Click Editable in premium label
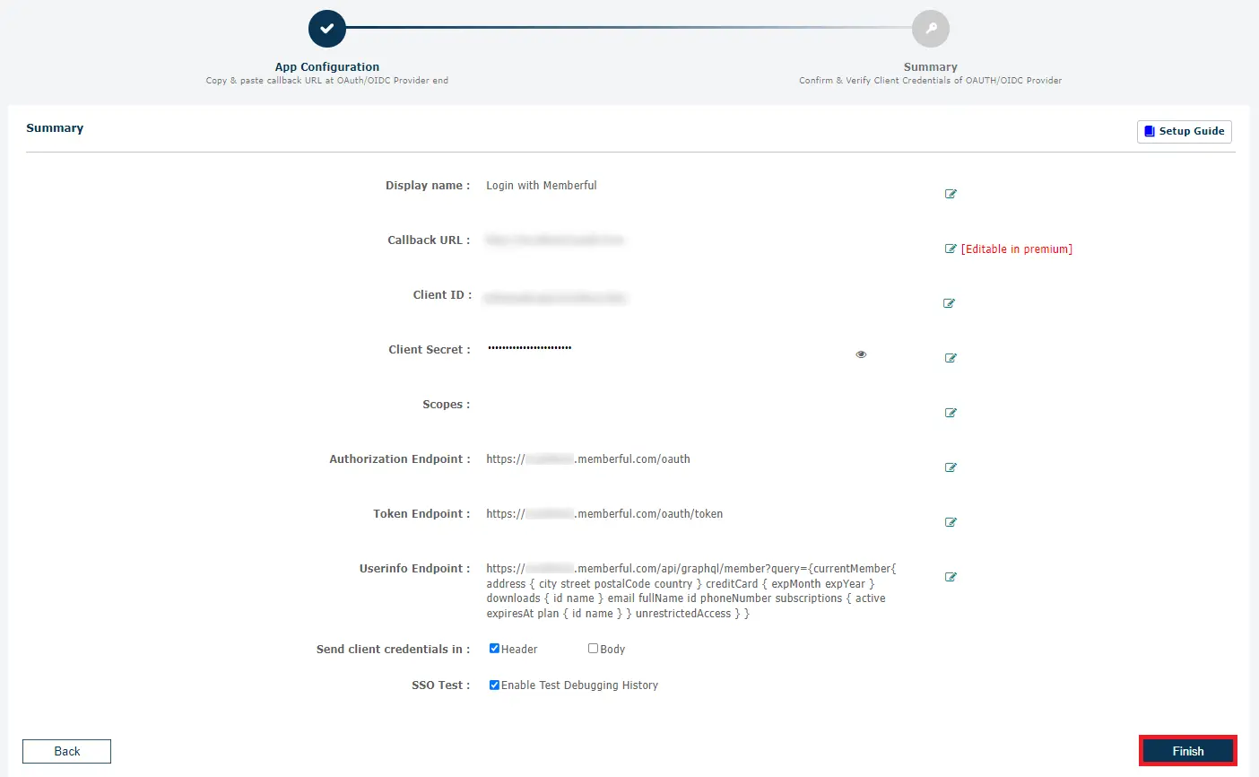Viewport: 1259px width, 777px height. 1017,249
